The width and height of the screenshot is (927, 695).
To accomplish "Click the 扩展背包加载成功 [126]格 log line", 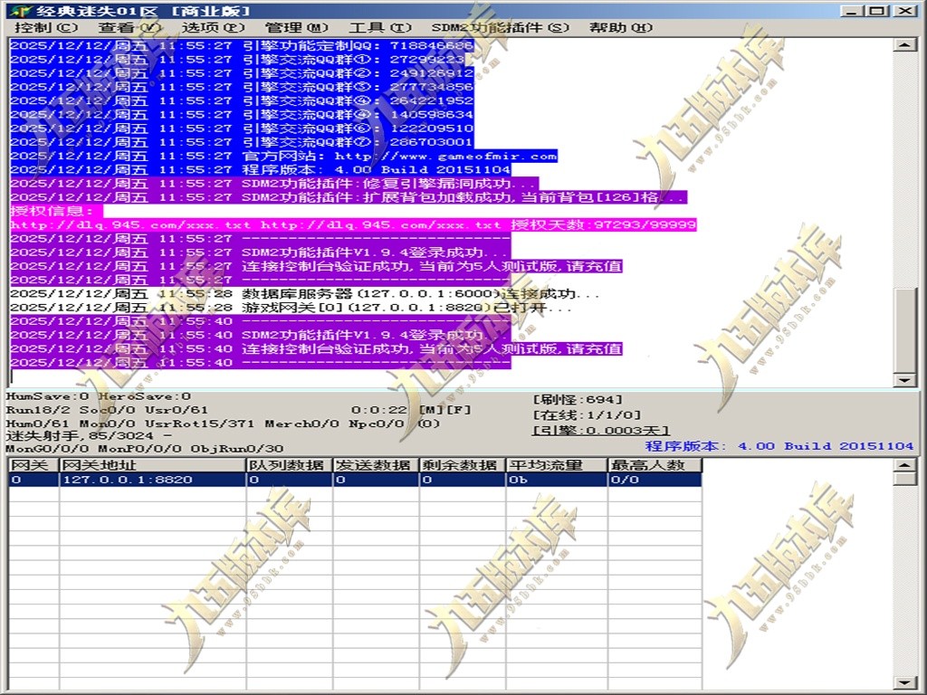I will coord(349,197).
